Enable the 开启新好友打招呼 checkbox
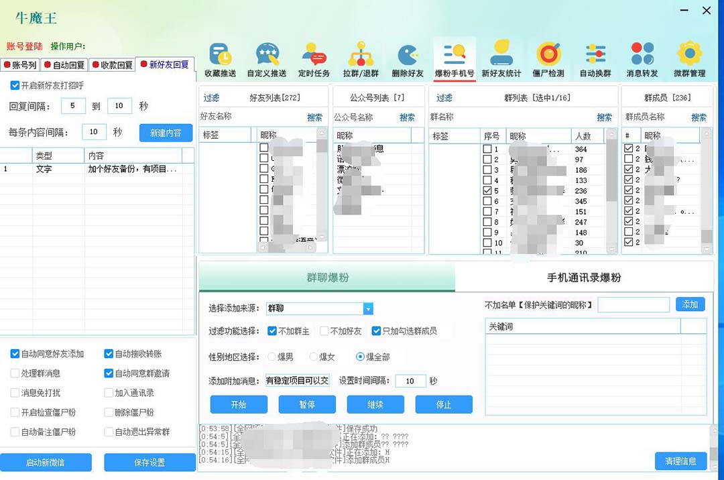This screenshot has width=724, height=480. pyautogui.click(x=15, y=85)
